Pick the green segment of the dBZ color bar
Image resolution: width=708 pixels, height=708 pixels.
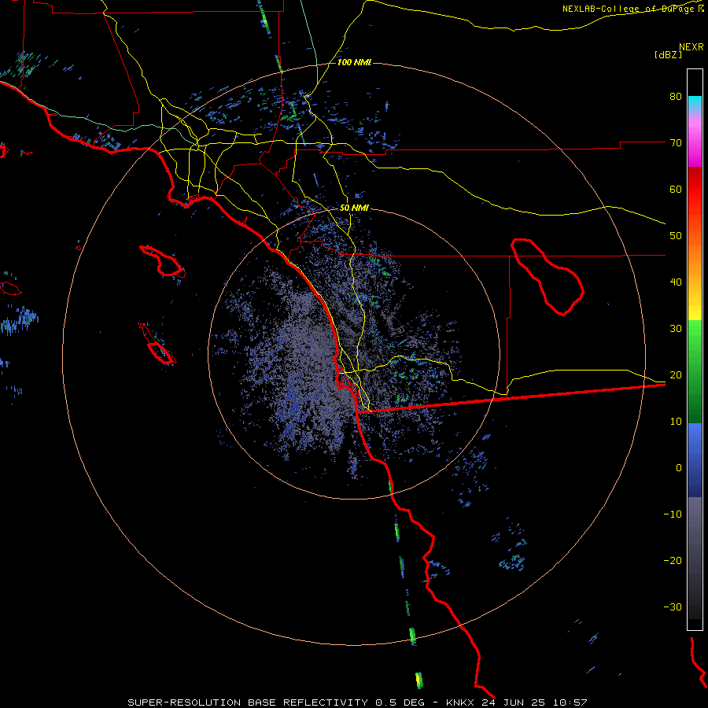click(695, 371)
